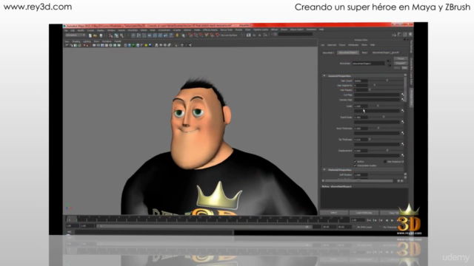Viewport: 474px width, 266px height.
Task: Open the viewport Shading menu
Action: point(76,41)
